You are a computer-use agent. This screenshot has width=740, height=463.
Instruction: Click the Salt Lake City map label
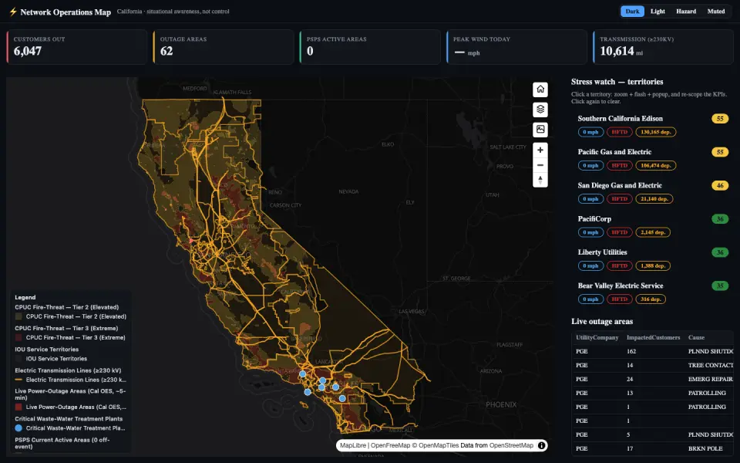(508, 147)
